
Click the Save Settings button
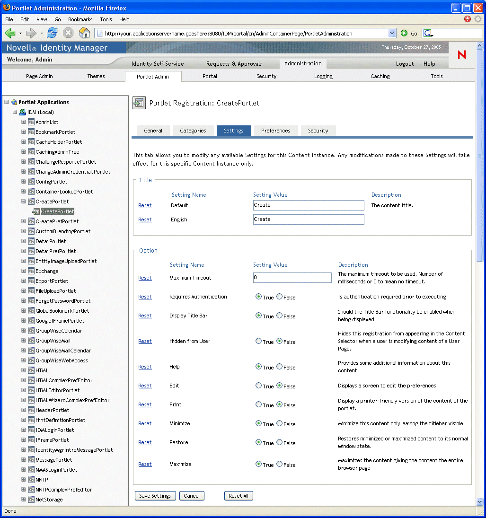(155, 496)
